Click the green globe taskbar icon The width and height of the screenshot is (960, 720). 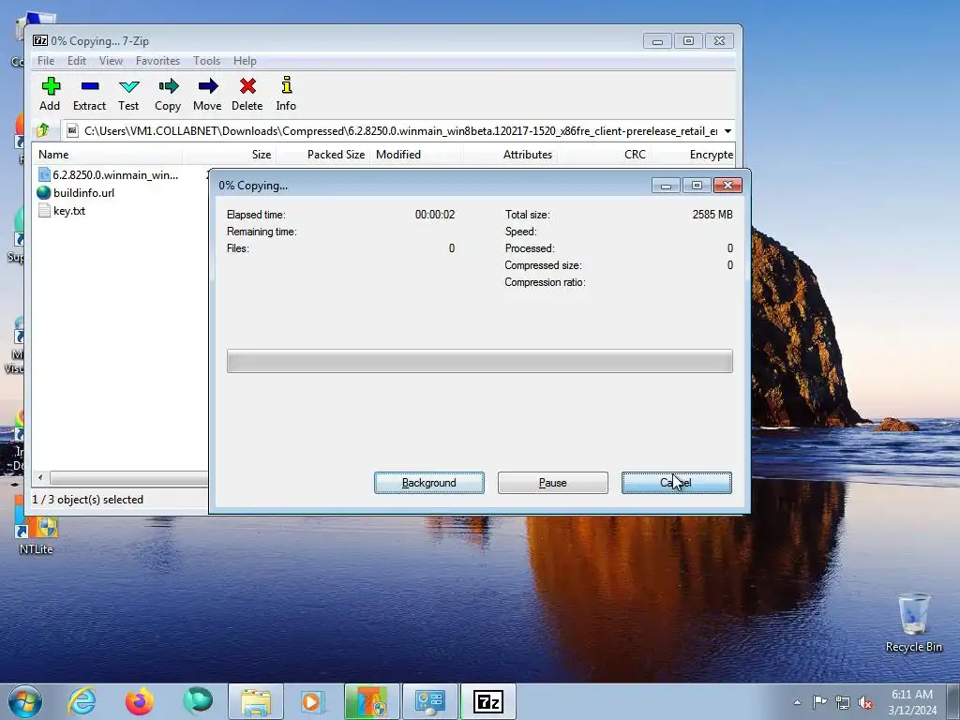197,701
